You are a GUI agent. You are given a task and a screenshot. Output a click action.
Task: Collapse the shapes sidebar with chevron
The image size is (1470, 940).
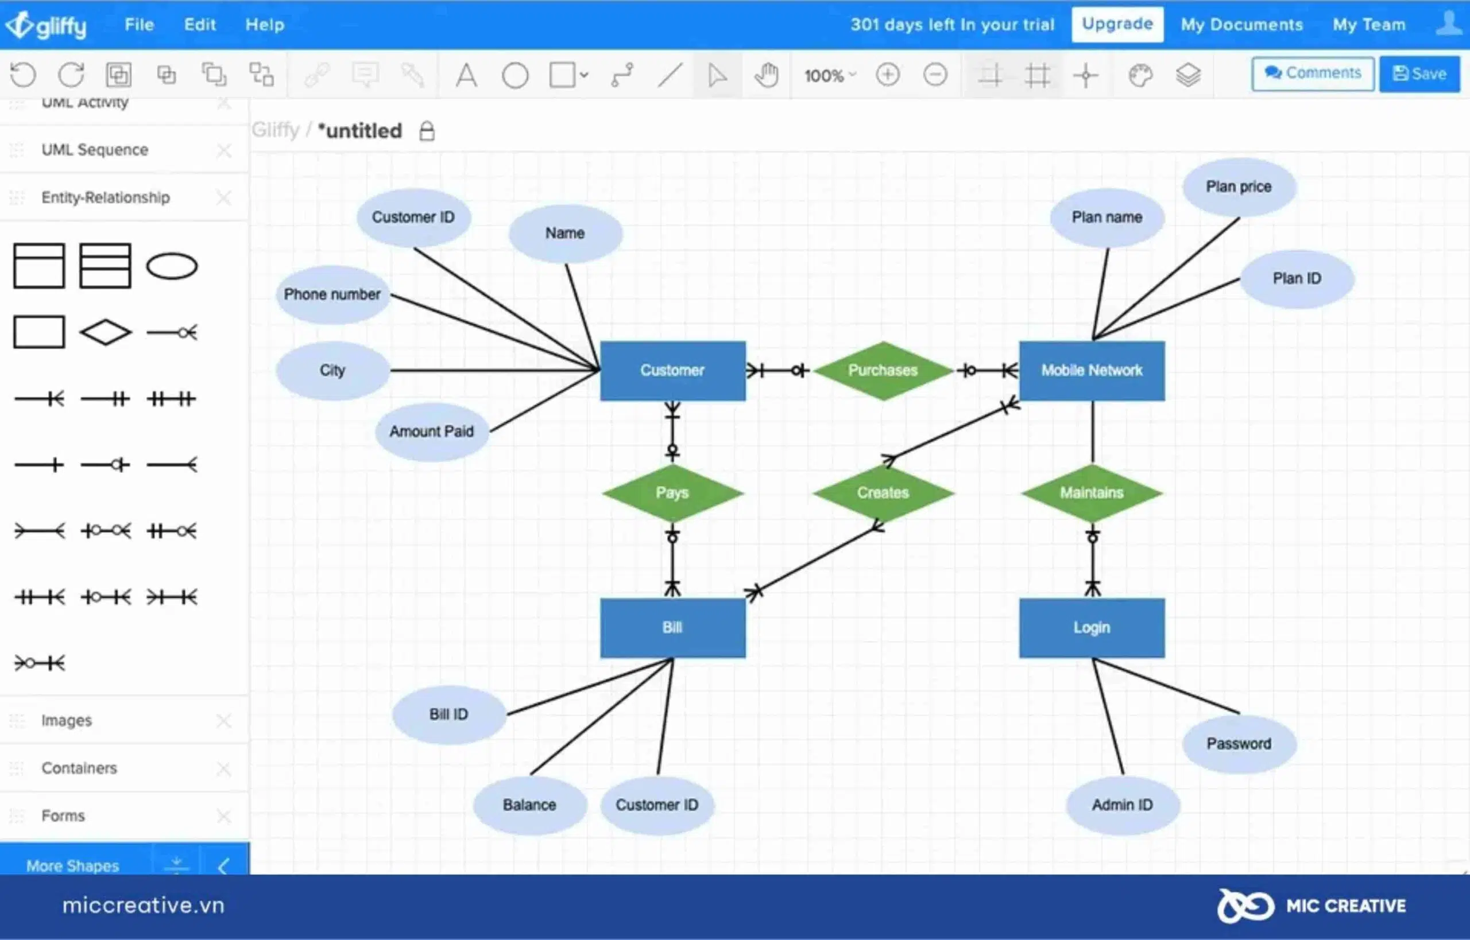(223, 865)
